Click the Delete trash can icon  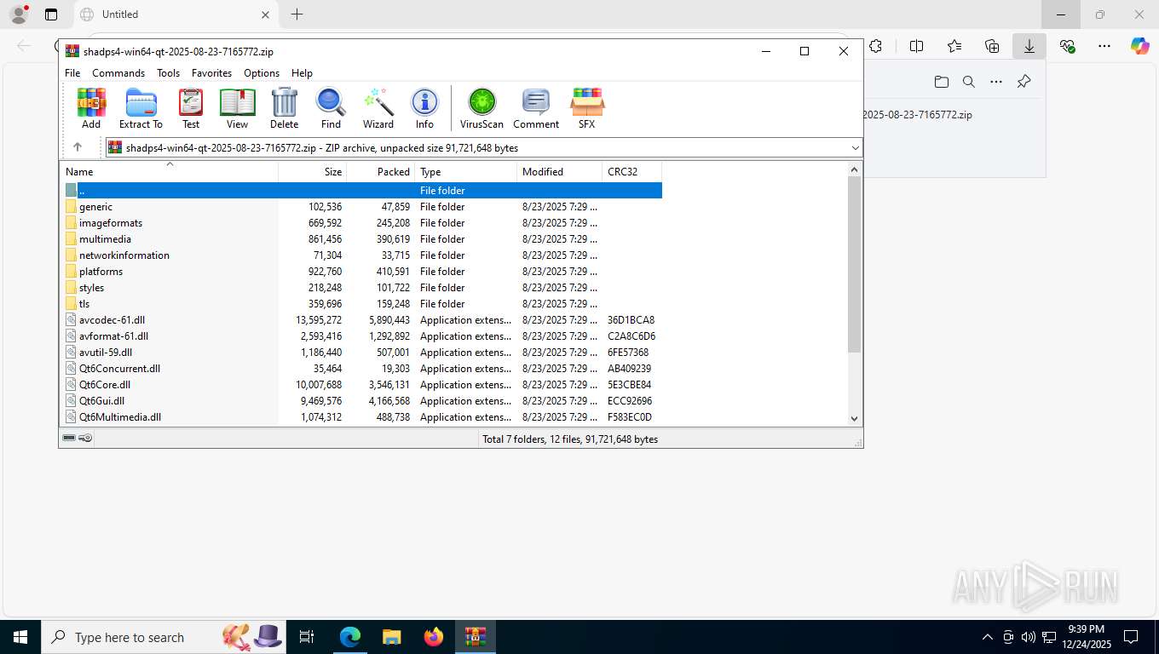(x=284, y=108)
